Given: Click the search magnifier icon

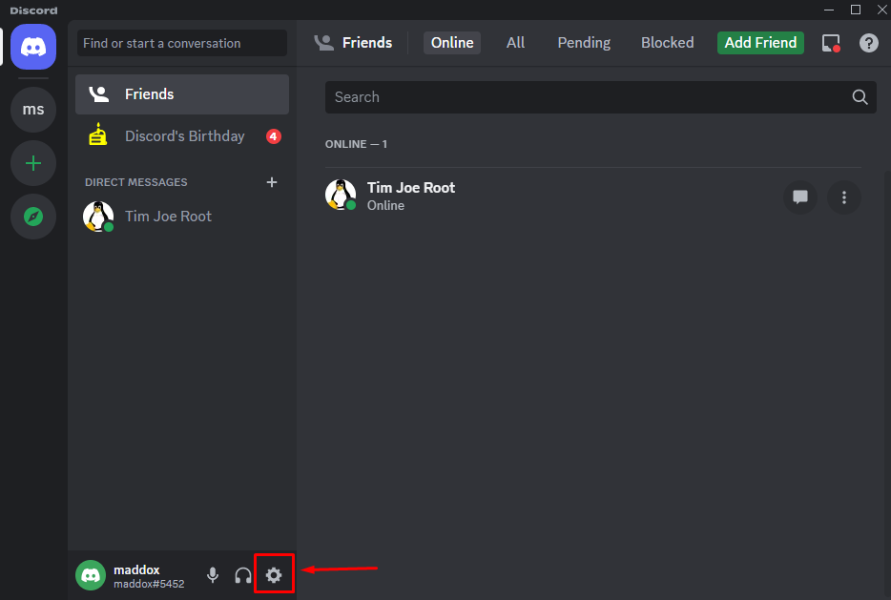Looking at the screenshot, I should (x=860, y=97).
